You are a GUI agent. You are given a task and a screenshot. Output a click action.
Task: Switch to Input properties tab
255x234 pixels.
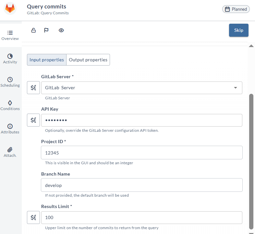coord(47,60)
